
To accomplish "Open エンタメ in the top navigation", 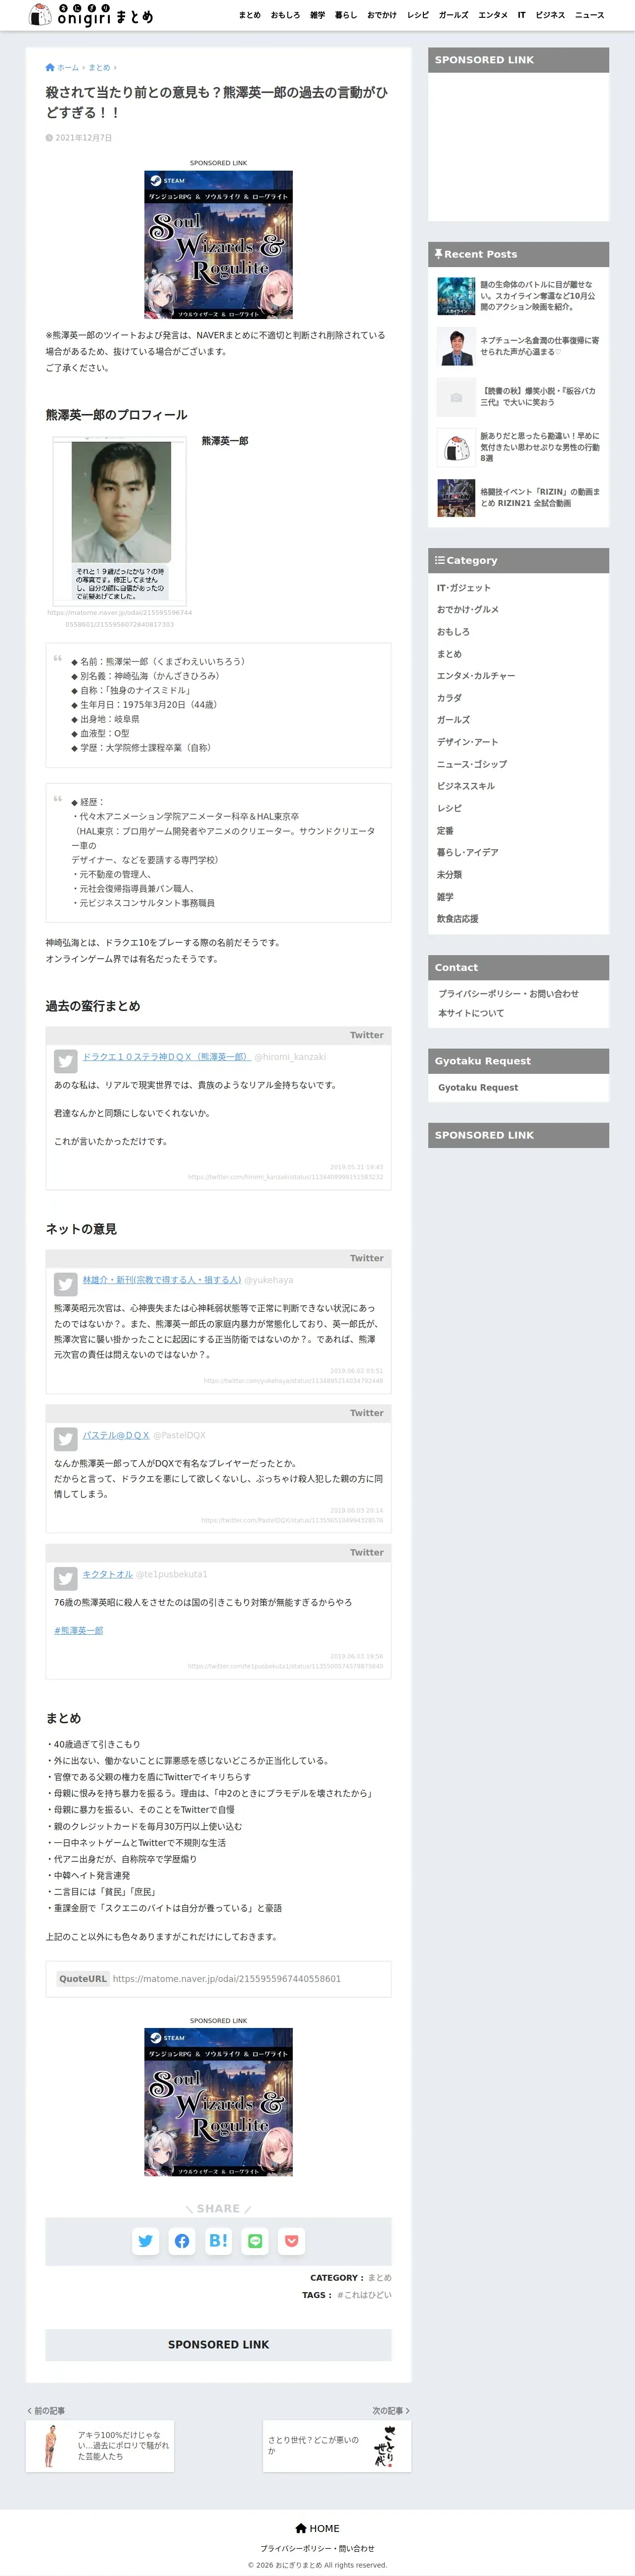I will [x=493, y=15].
